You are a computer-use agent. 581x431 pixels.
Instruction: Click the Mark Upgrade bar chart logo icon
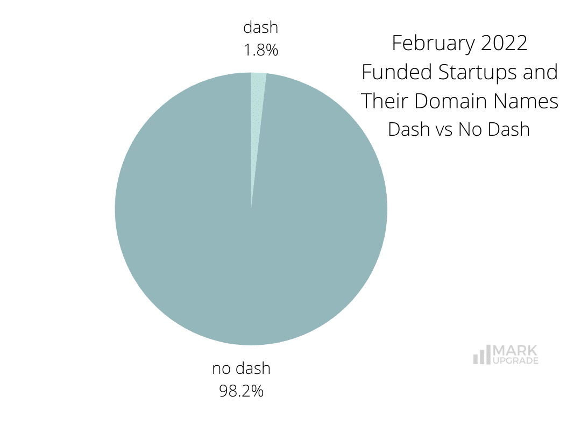point(481,354)
